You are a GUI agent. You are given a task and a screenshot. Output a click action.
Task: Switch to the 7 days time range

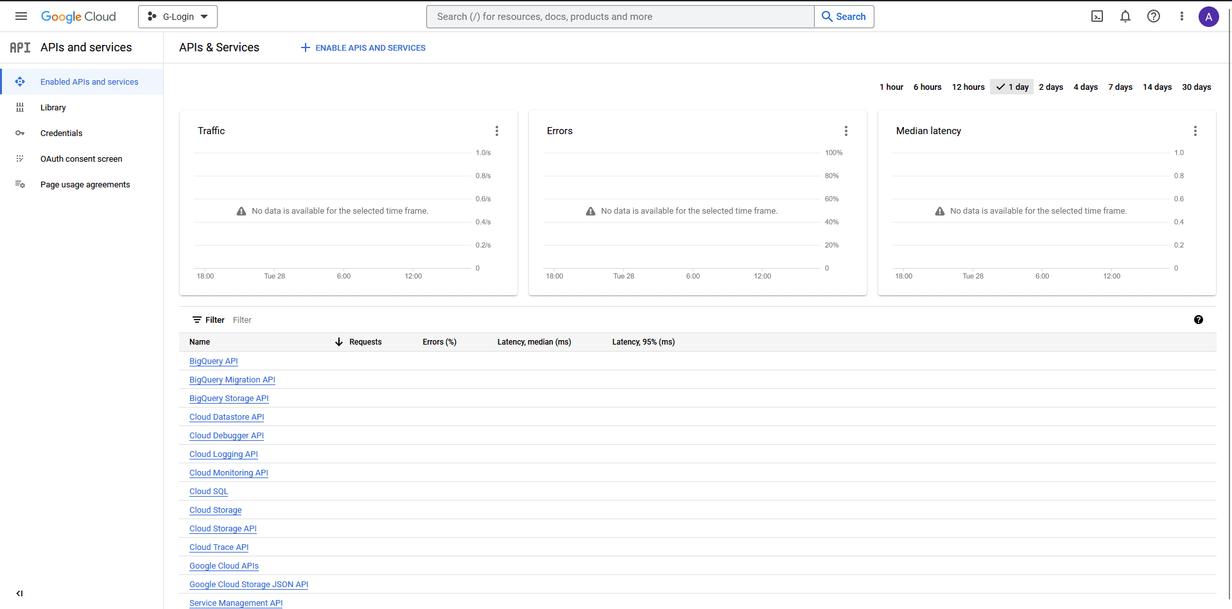click(1120, 87)
